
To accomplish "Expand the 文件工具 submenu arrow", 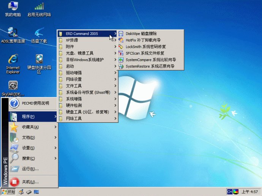I will pyautogui.click(x=115, y=86).
